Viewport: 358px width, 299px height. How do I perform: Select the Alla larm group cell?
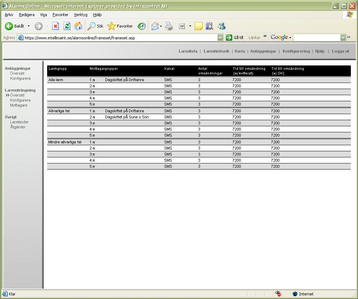coord(56,80)
